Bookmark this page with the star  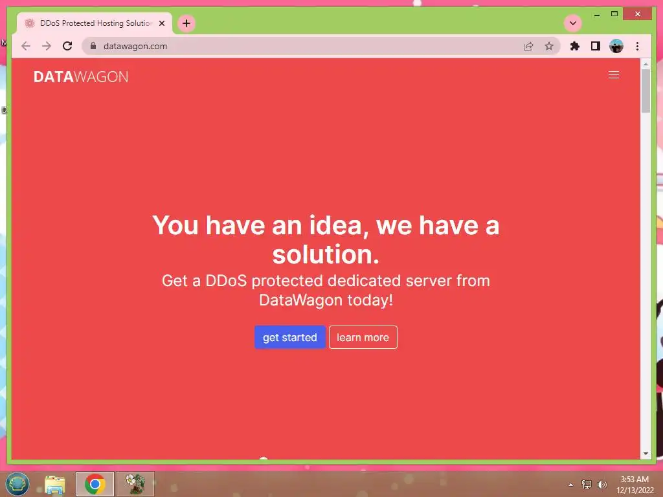pyautogui.click(x=549, y=46)
